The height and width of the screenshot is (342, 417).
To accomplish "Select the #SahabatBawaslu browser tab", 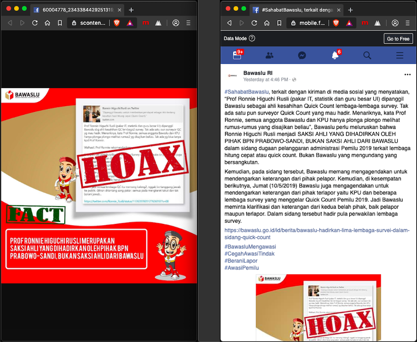I will point(297,10).
